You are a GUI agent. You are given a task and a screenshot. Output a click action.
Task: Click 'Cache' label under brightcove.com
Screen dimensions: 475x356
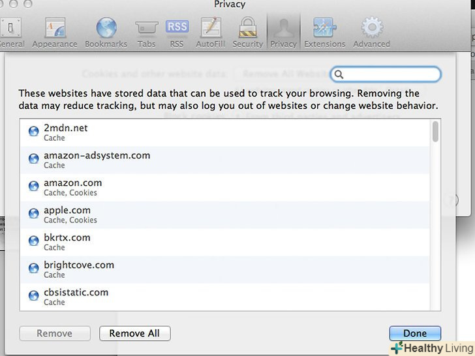point(54,275)
